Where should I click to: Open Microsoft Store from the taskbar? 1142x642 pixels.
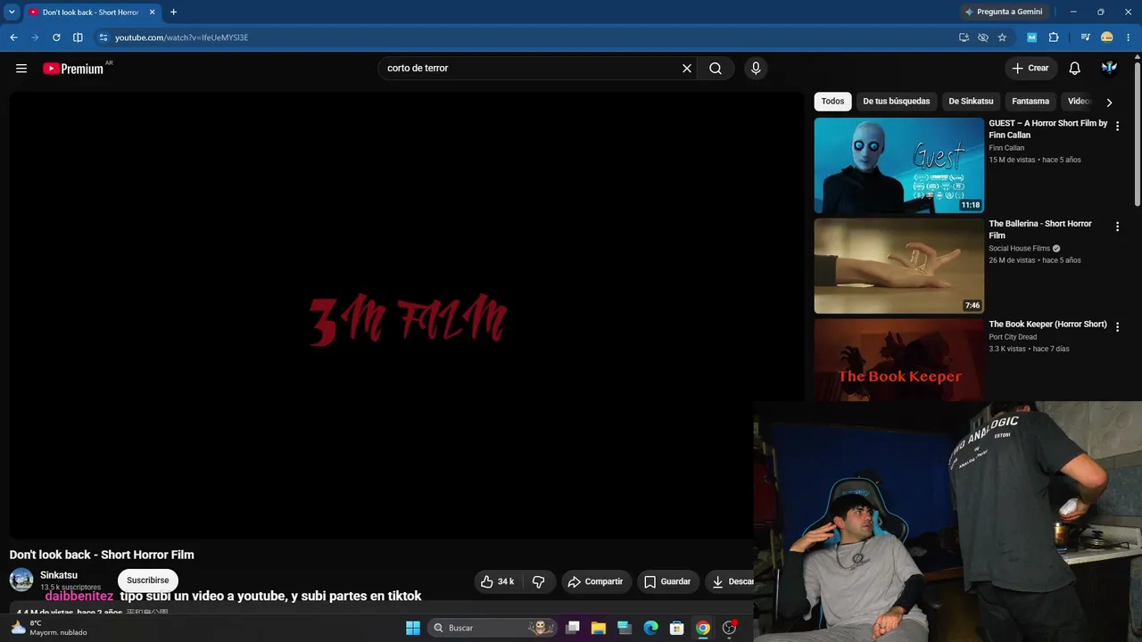click(x=677, y=628)
